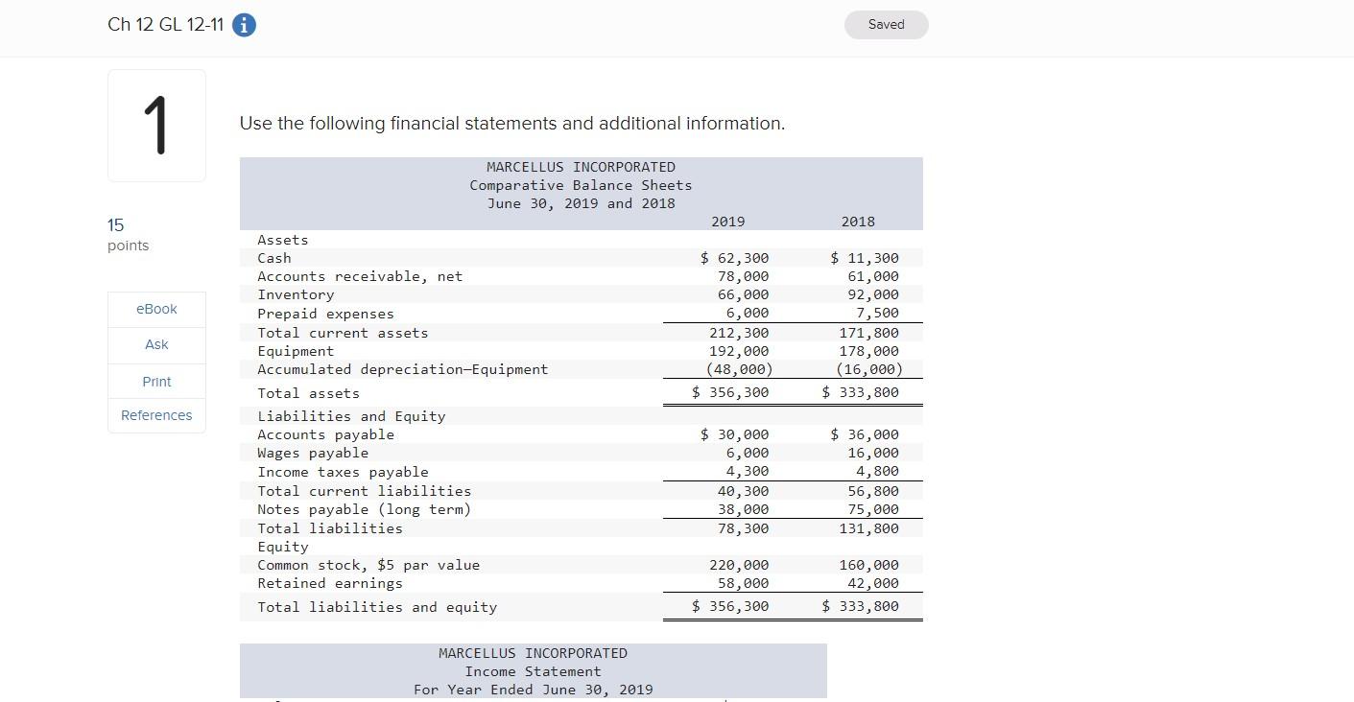Expand the Income Statement section
1354x702 pixels.
(x=533, y=670)
